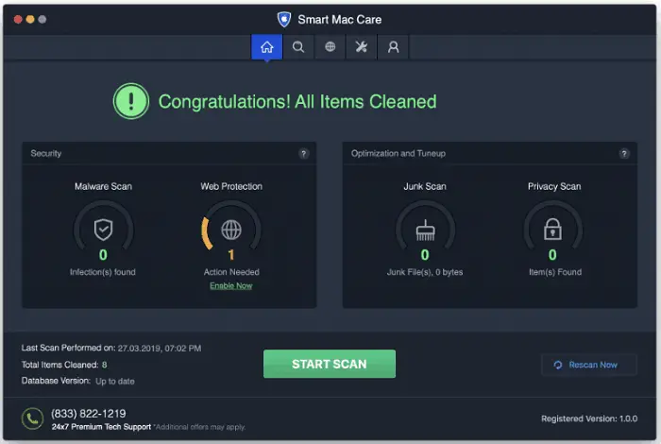Viewport: 661px width, 444px height.
Task: Click the orange Web Protection count 1
Action: point(231,255)
